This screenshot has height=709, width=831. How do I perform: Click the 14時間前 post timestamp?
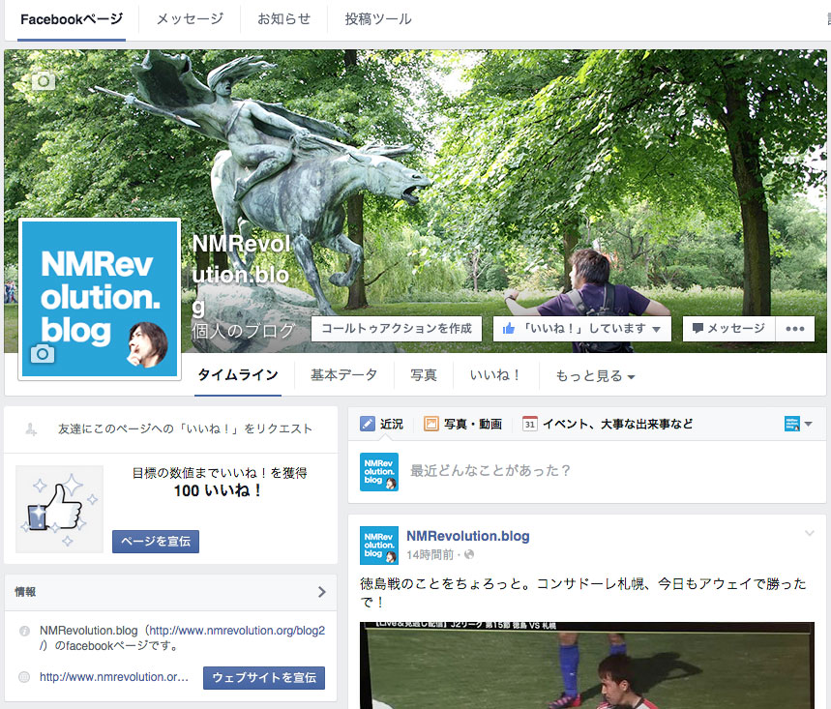(x=430, y=555)
